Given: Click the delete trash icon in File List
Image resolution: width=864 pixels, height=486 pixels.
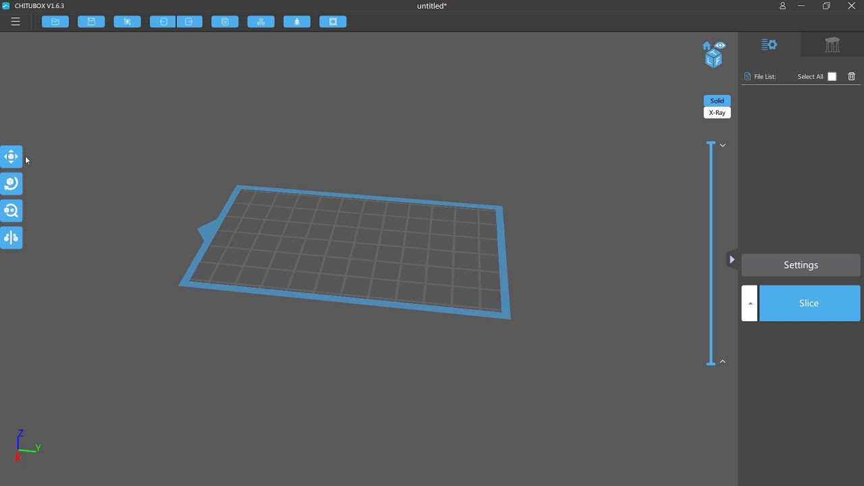Looking at the screenshot, I should pos(852,77).
